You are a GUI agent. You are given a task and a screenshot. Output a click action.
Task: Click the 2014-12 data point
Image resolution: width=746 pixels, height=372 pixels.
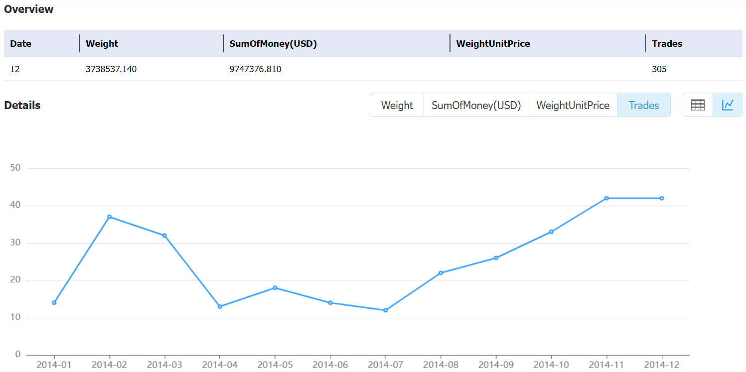pos(662,198)
